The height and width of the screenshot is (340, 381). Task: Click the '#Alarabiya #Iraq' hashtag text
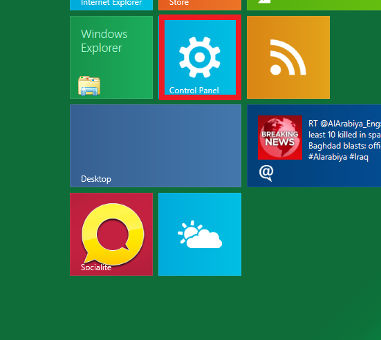(x=338, y=157)
